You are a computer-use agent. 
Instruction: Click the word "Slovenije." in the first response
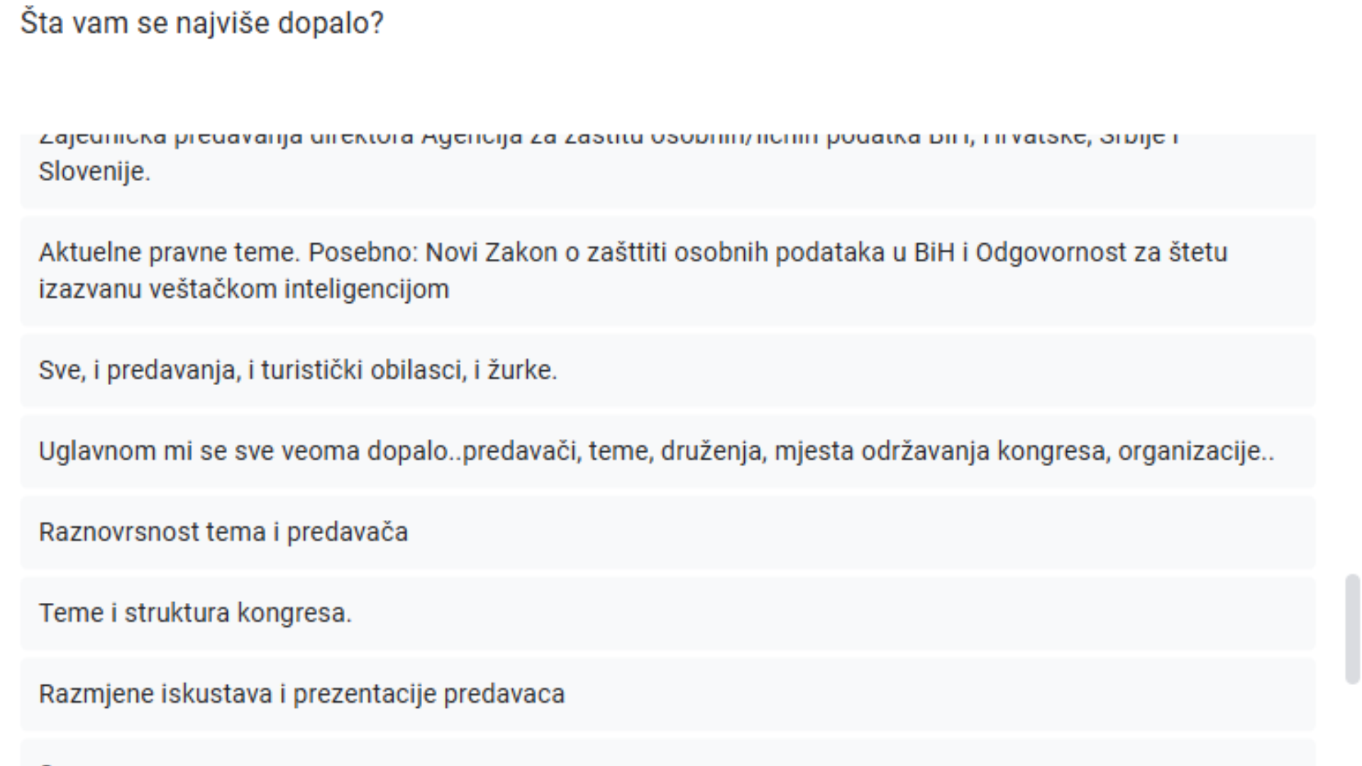tap(94, 172)
